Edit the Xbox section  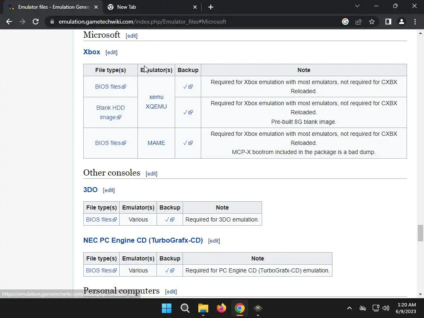point(111,53)
